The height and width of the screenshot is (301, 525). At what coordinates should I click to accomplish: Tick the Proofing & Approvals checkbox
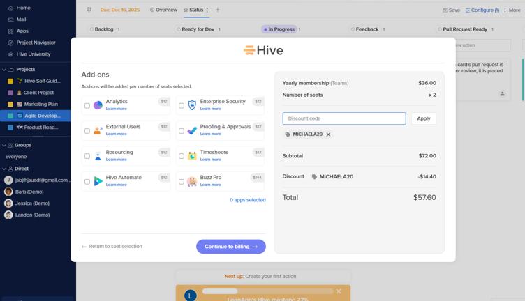click(181, 131)
